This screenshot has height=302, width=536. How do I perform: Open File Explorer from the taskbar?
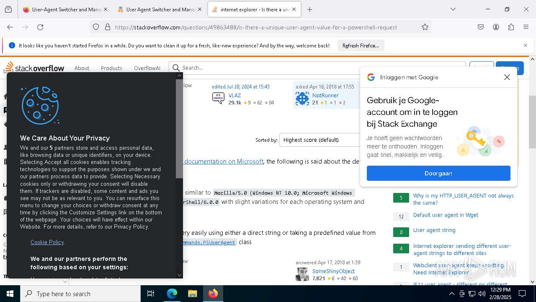192,294
